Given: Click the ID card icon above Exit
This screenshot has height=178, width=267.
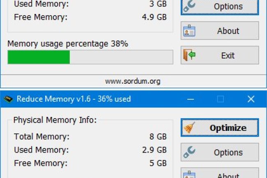Looking at the screenshot, I should pos(189,31).
